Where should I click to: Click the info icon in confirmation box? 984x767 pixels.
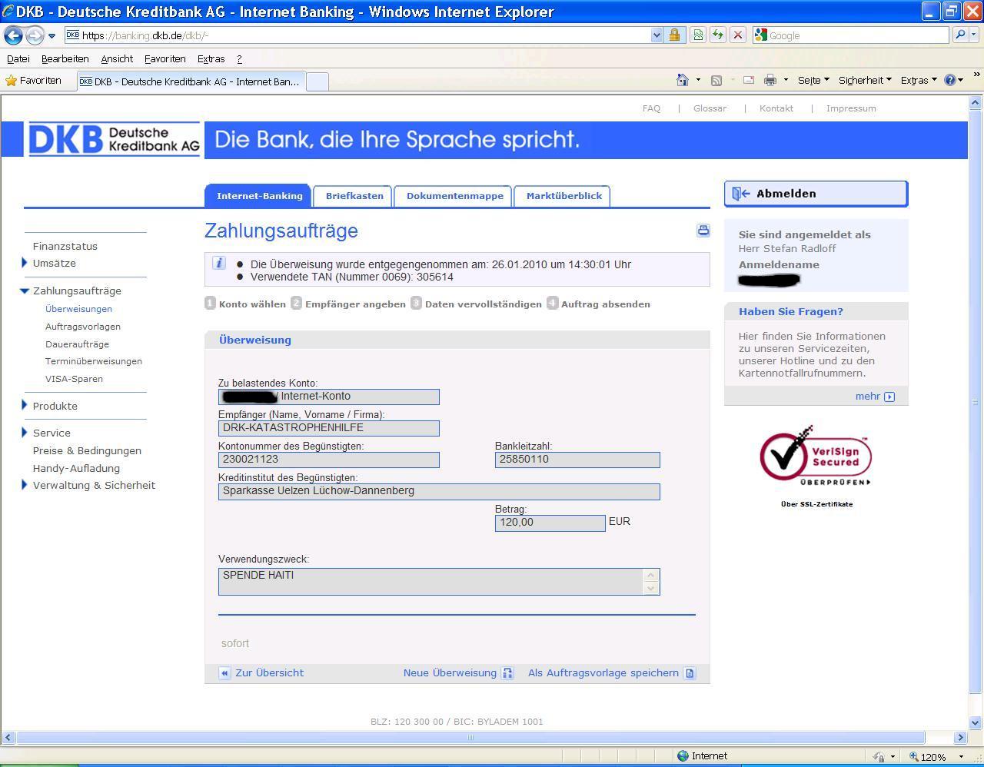point(219,264)
